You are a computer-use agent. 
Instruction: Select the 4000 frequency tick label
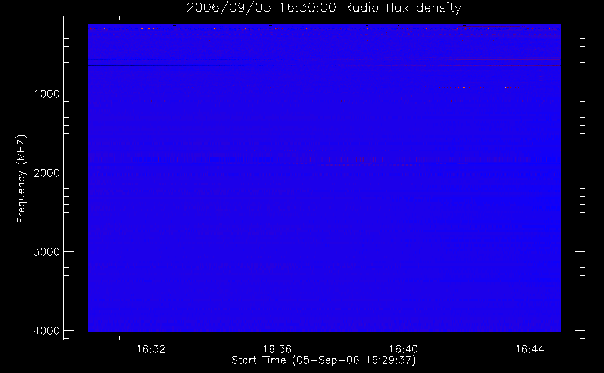pyautogui.click(x=47, y=331)
